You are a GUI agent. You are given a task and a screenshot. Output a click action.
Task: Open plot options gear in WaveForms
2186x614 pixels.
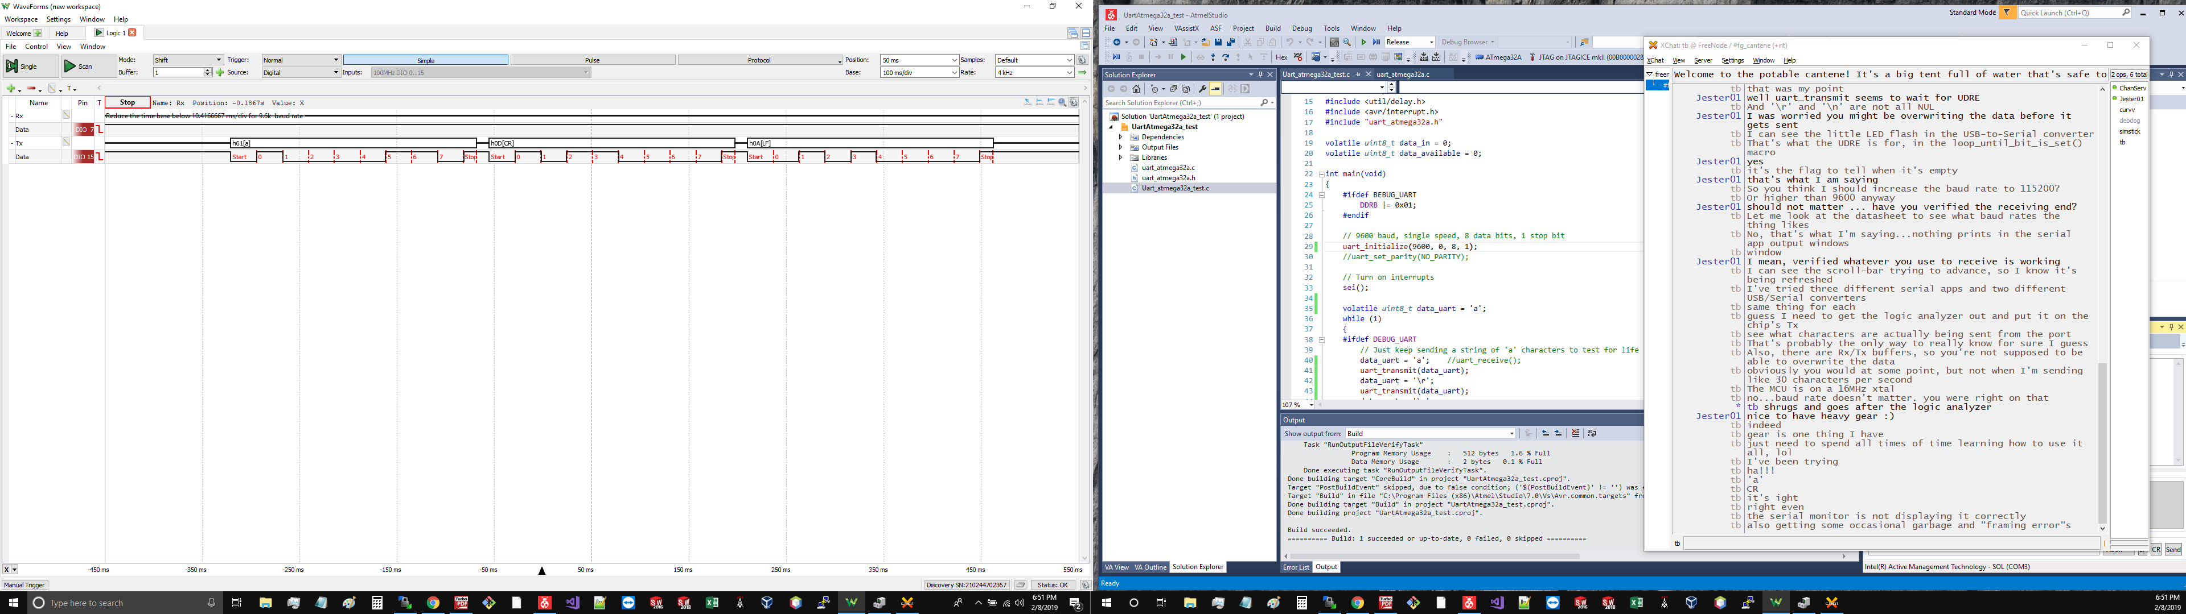coord(1074,102)
